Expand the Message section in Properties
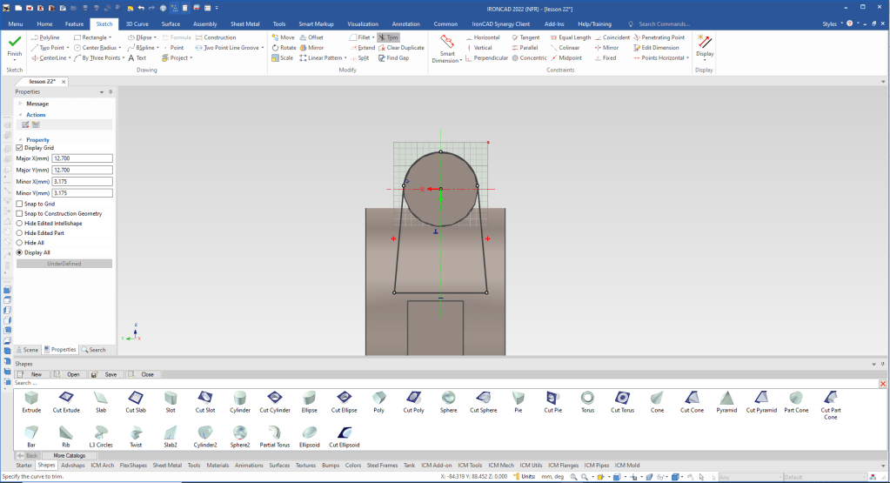 pyautogui.click(x=20, y=104)
